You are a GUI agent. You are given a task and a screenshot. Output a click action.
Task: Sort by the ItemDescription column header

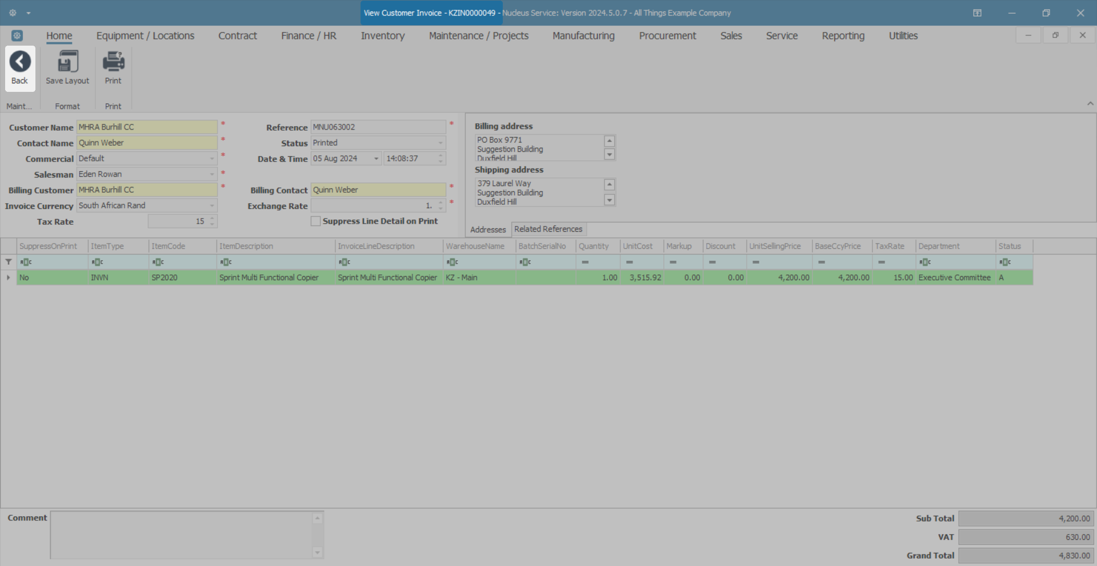pos(276,246)
